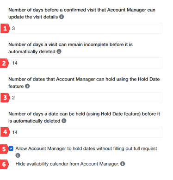Enable Hide availability calendar from Account Manager
This screenshot has height=180, width=173.
coord(11,164)
